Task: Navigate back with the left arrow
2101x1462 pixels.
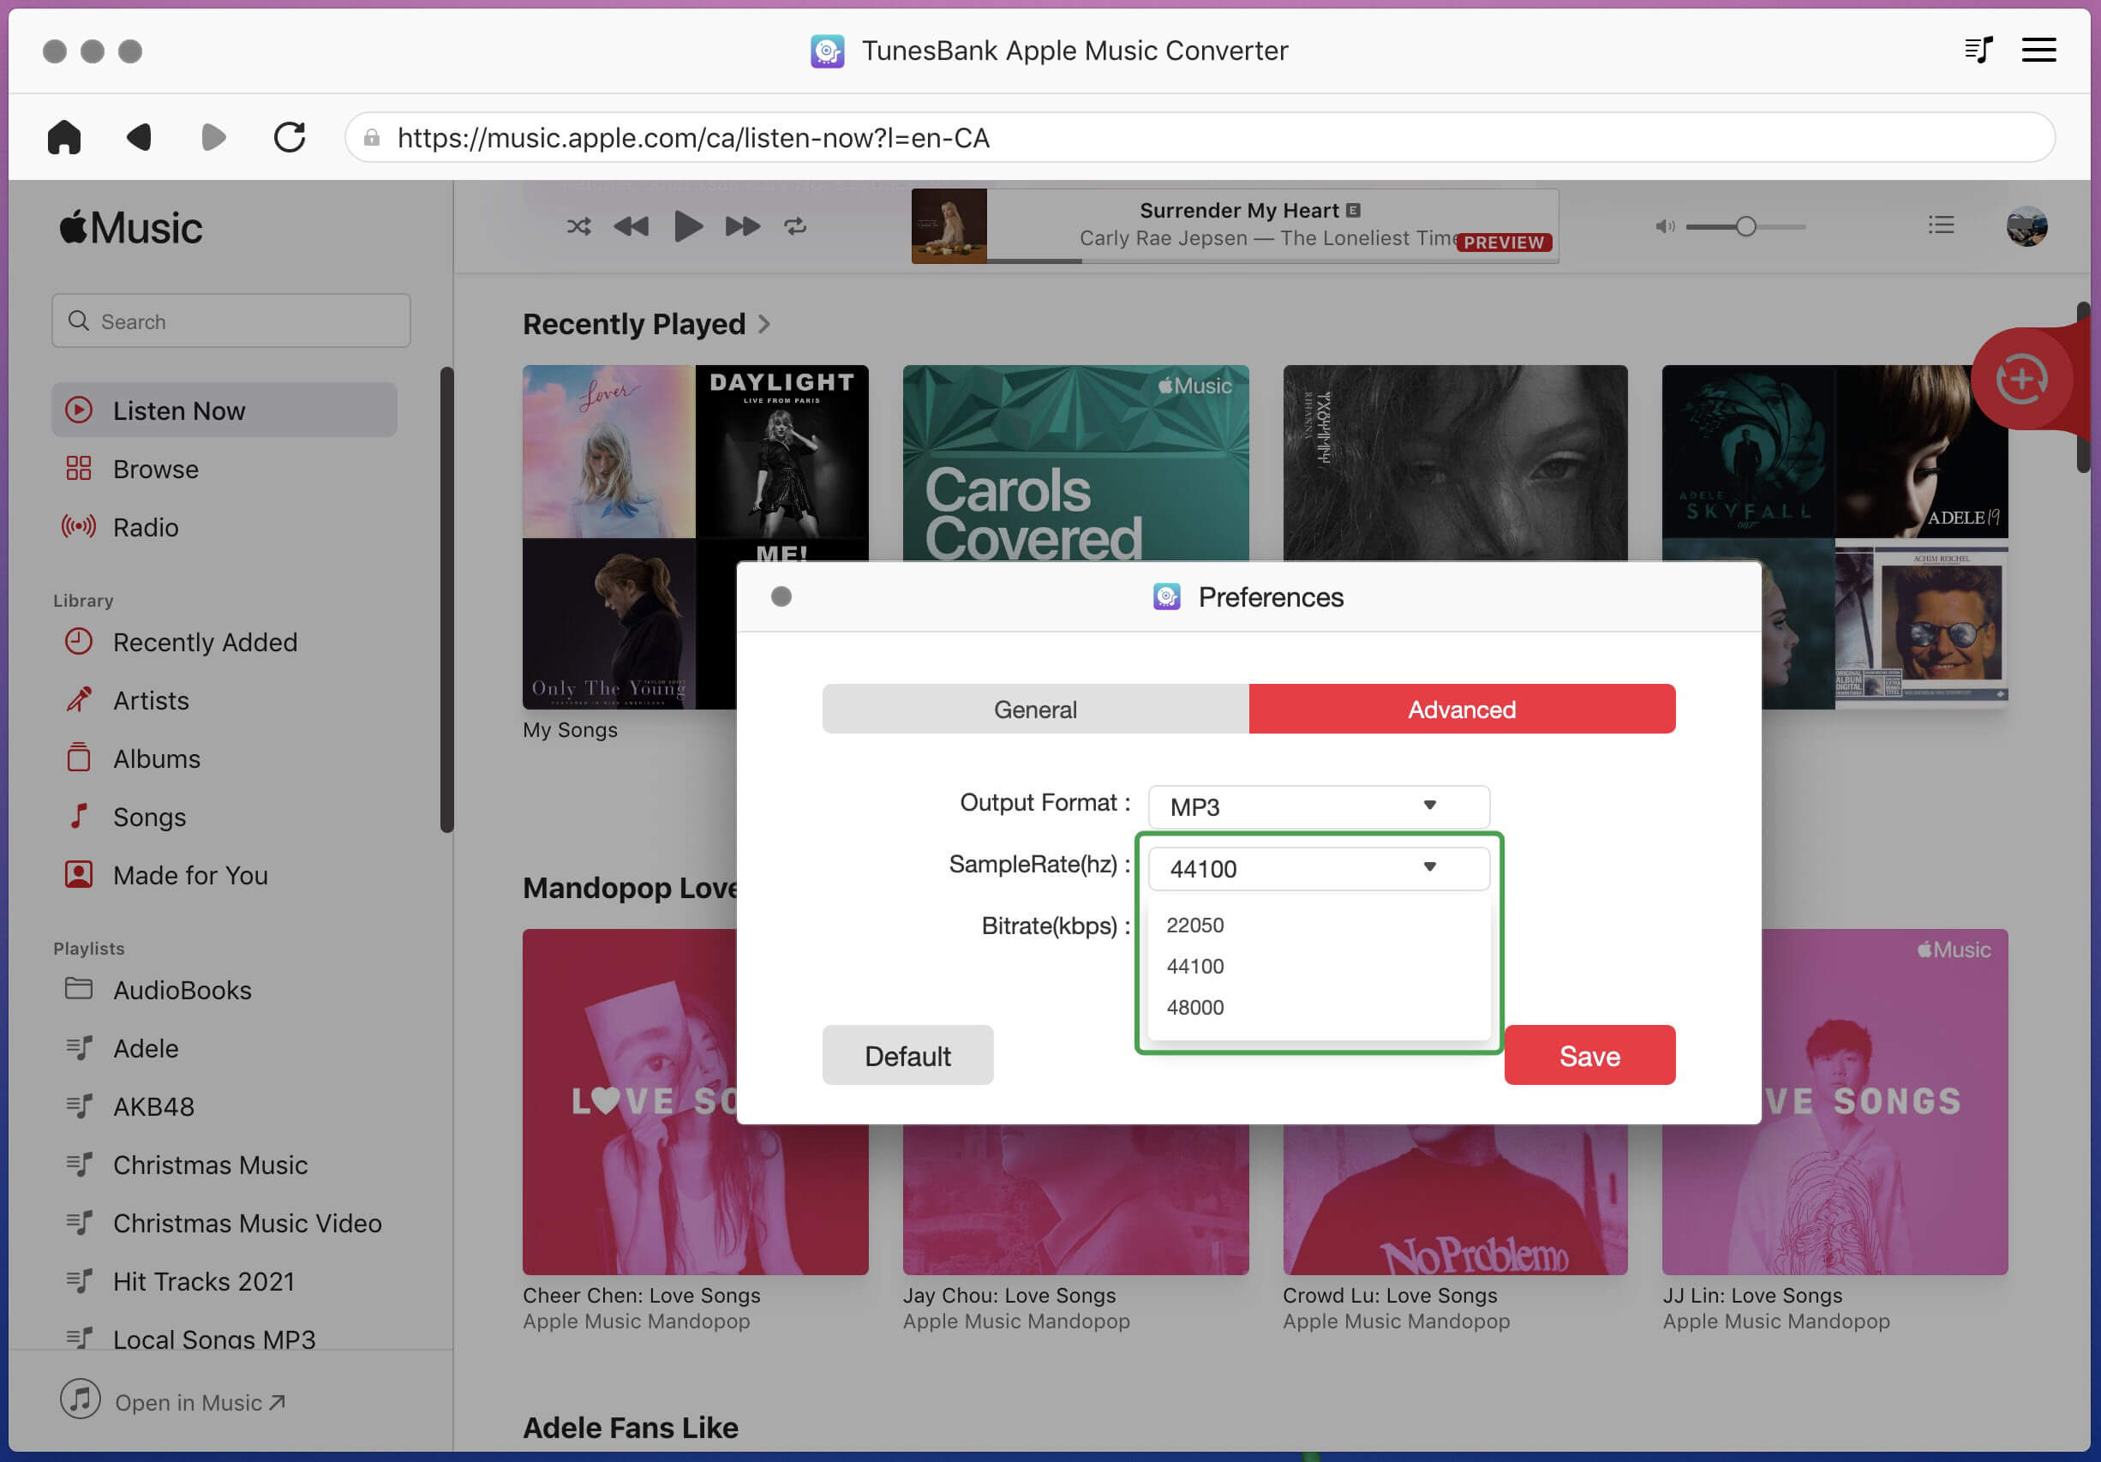Action: (139, 137)
